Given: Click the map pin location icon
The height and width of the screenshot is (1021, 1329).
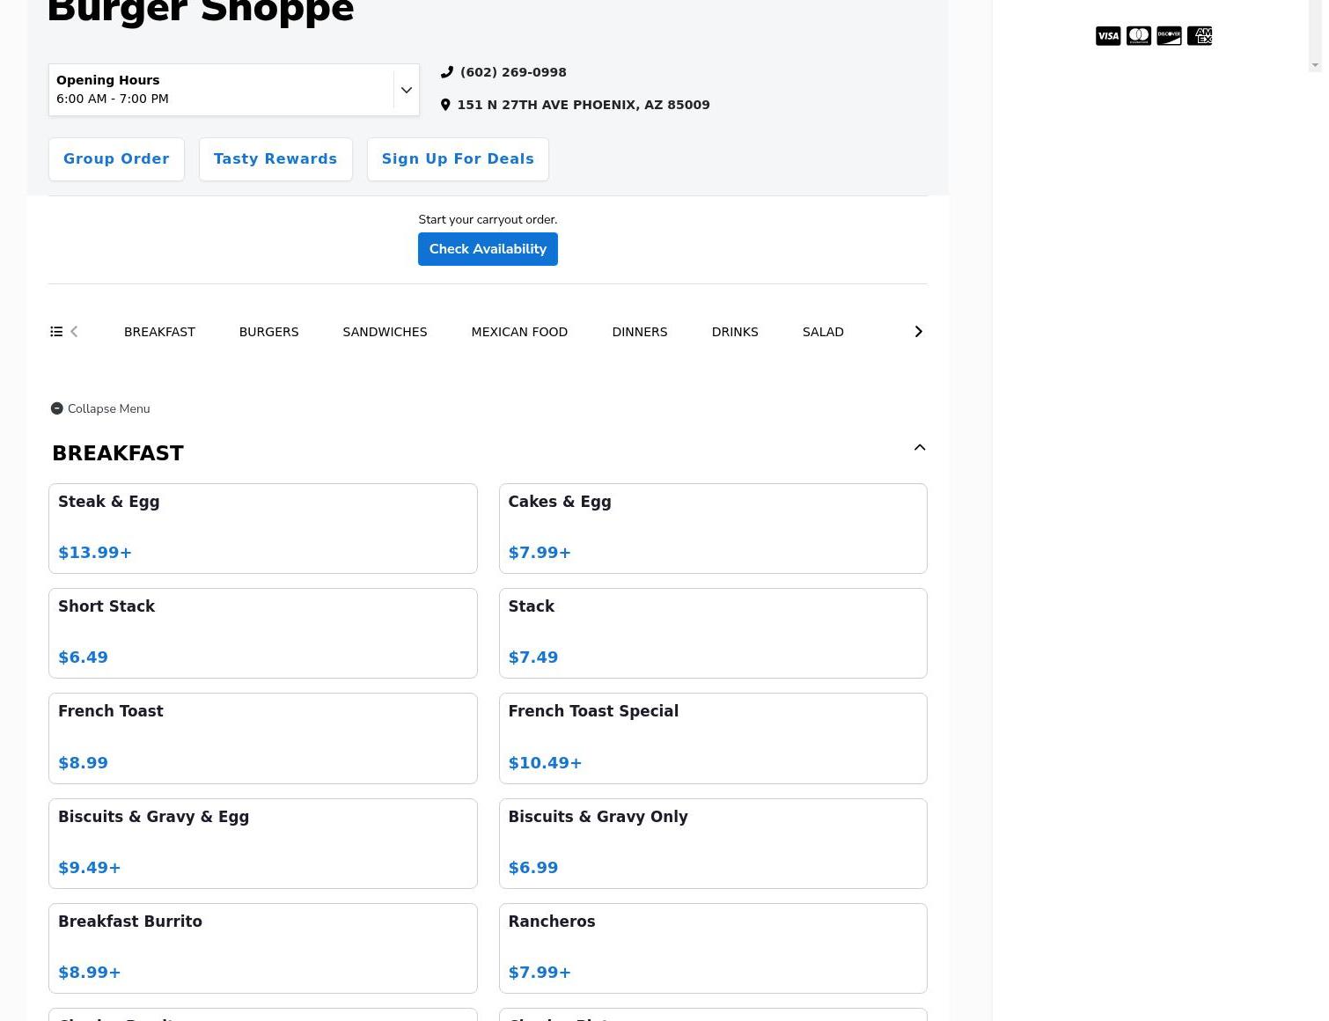Looking at the screenshot, I should (x=445, y=105).
